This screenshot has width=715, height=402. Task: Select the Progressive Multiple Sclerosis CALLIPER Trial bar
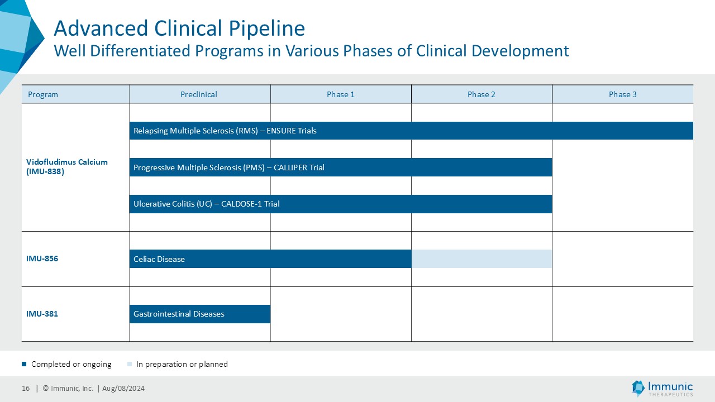[341, 167]
